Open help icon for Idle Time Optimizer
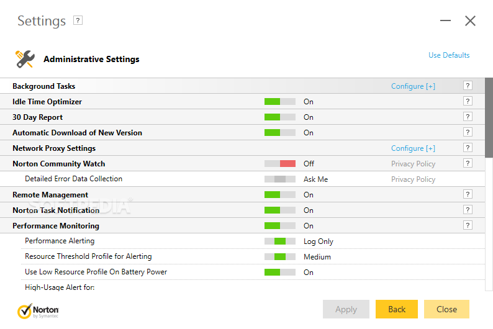Viewport: 493px width, 329px height. 468,101
